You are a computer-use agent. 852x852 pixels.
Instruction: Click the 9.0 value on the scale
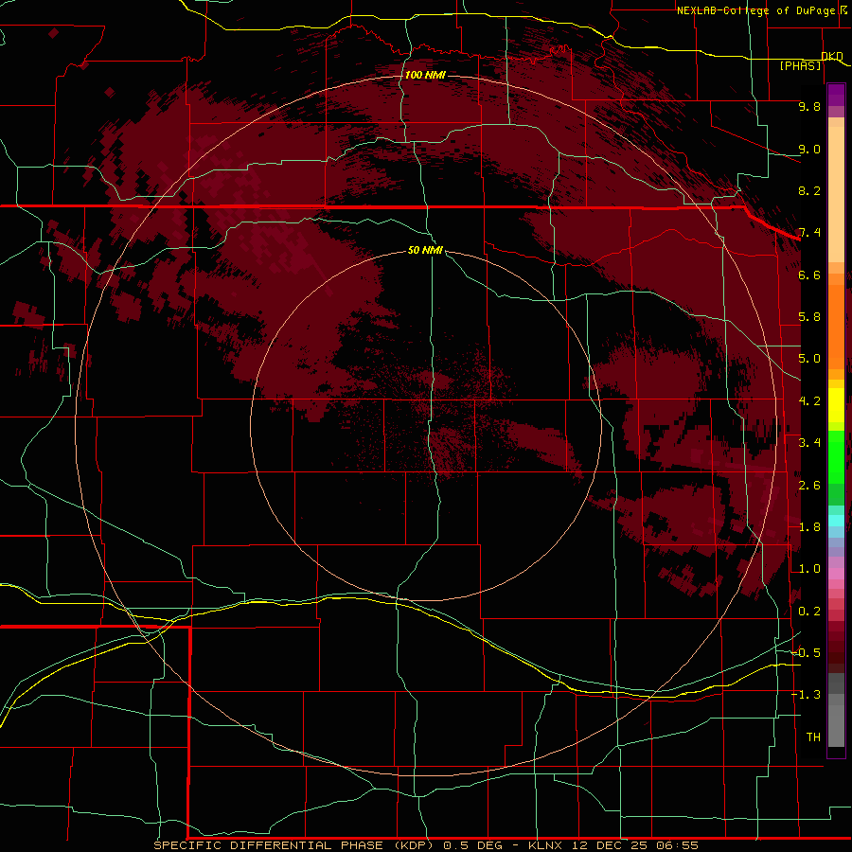click(809, 149)
